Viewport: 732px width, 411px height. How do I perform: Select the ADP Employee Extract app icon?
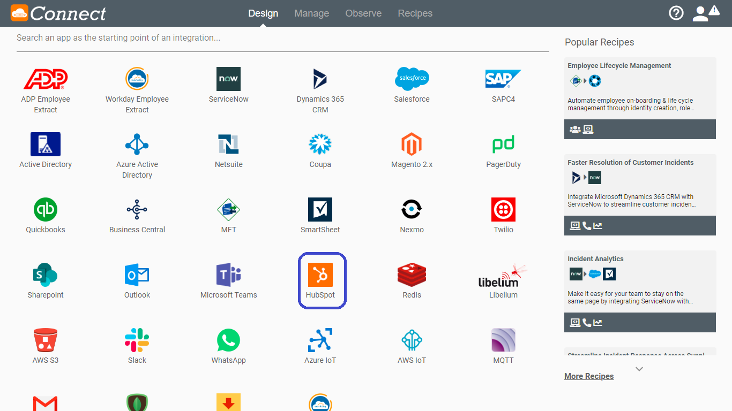point(46,79)
